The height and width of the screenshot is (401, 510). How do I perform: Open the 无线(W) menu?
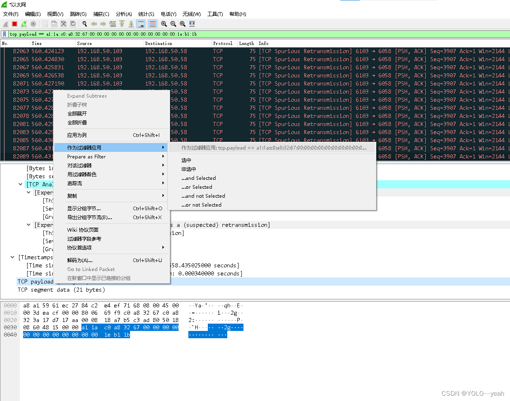(x=192, y=14)
